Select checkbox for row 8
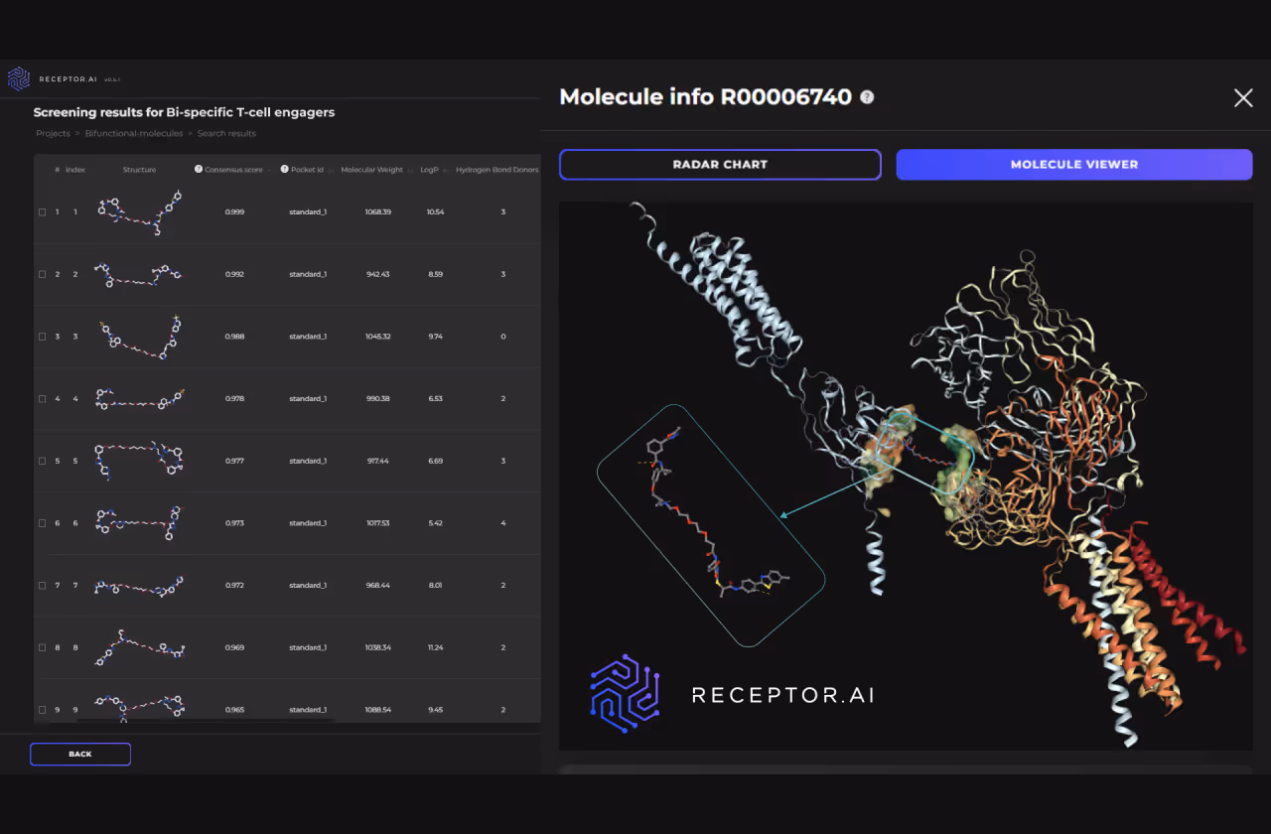 (42, 647)
